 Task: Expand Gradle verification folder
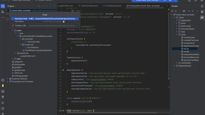[x=177, y=63]
